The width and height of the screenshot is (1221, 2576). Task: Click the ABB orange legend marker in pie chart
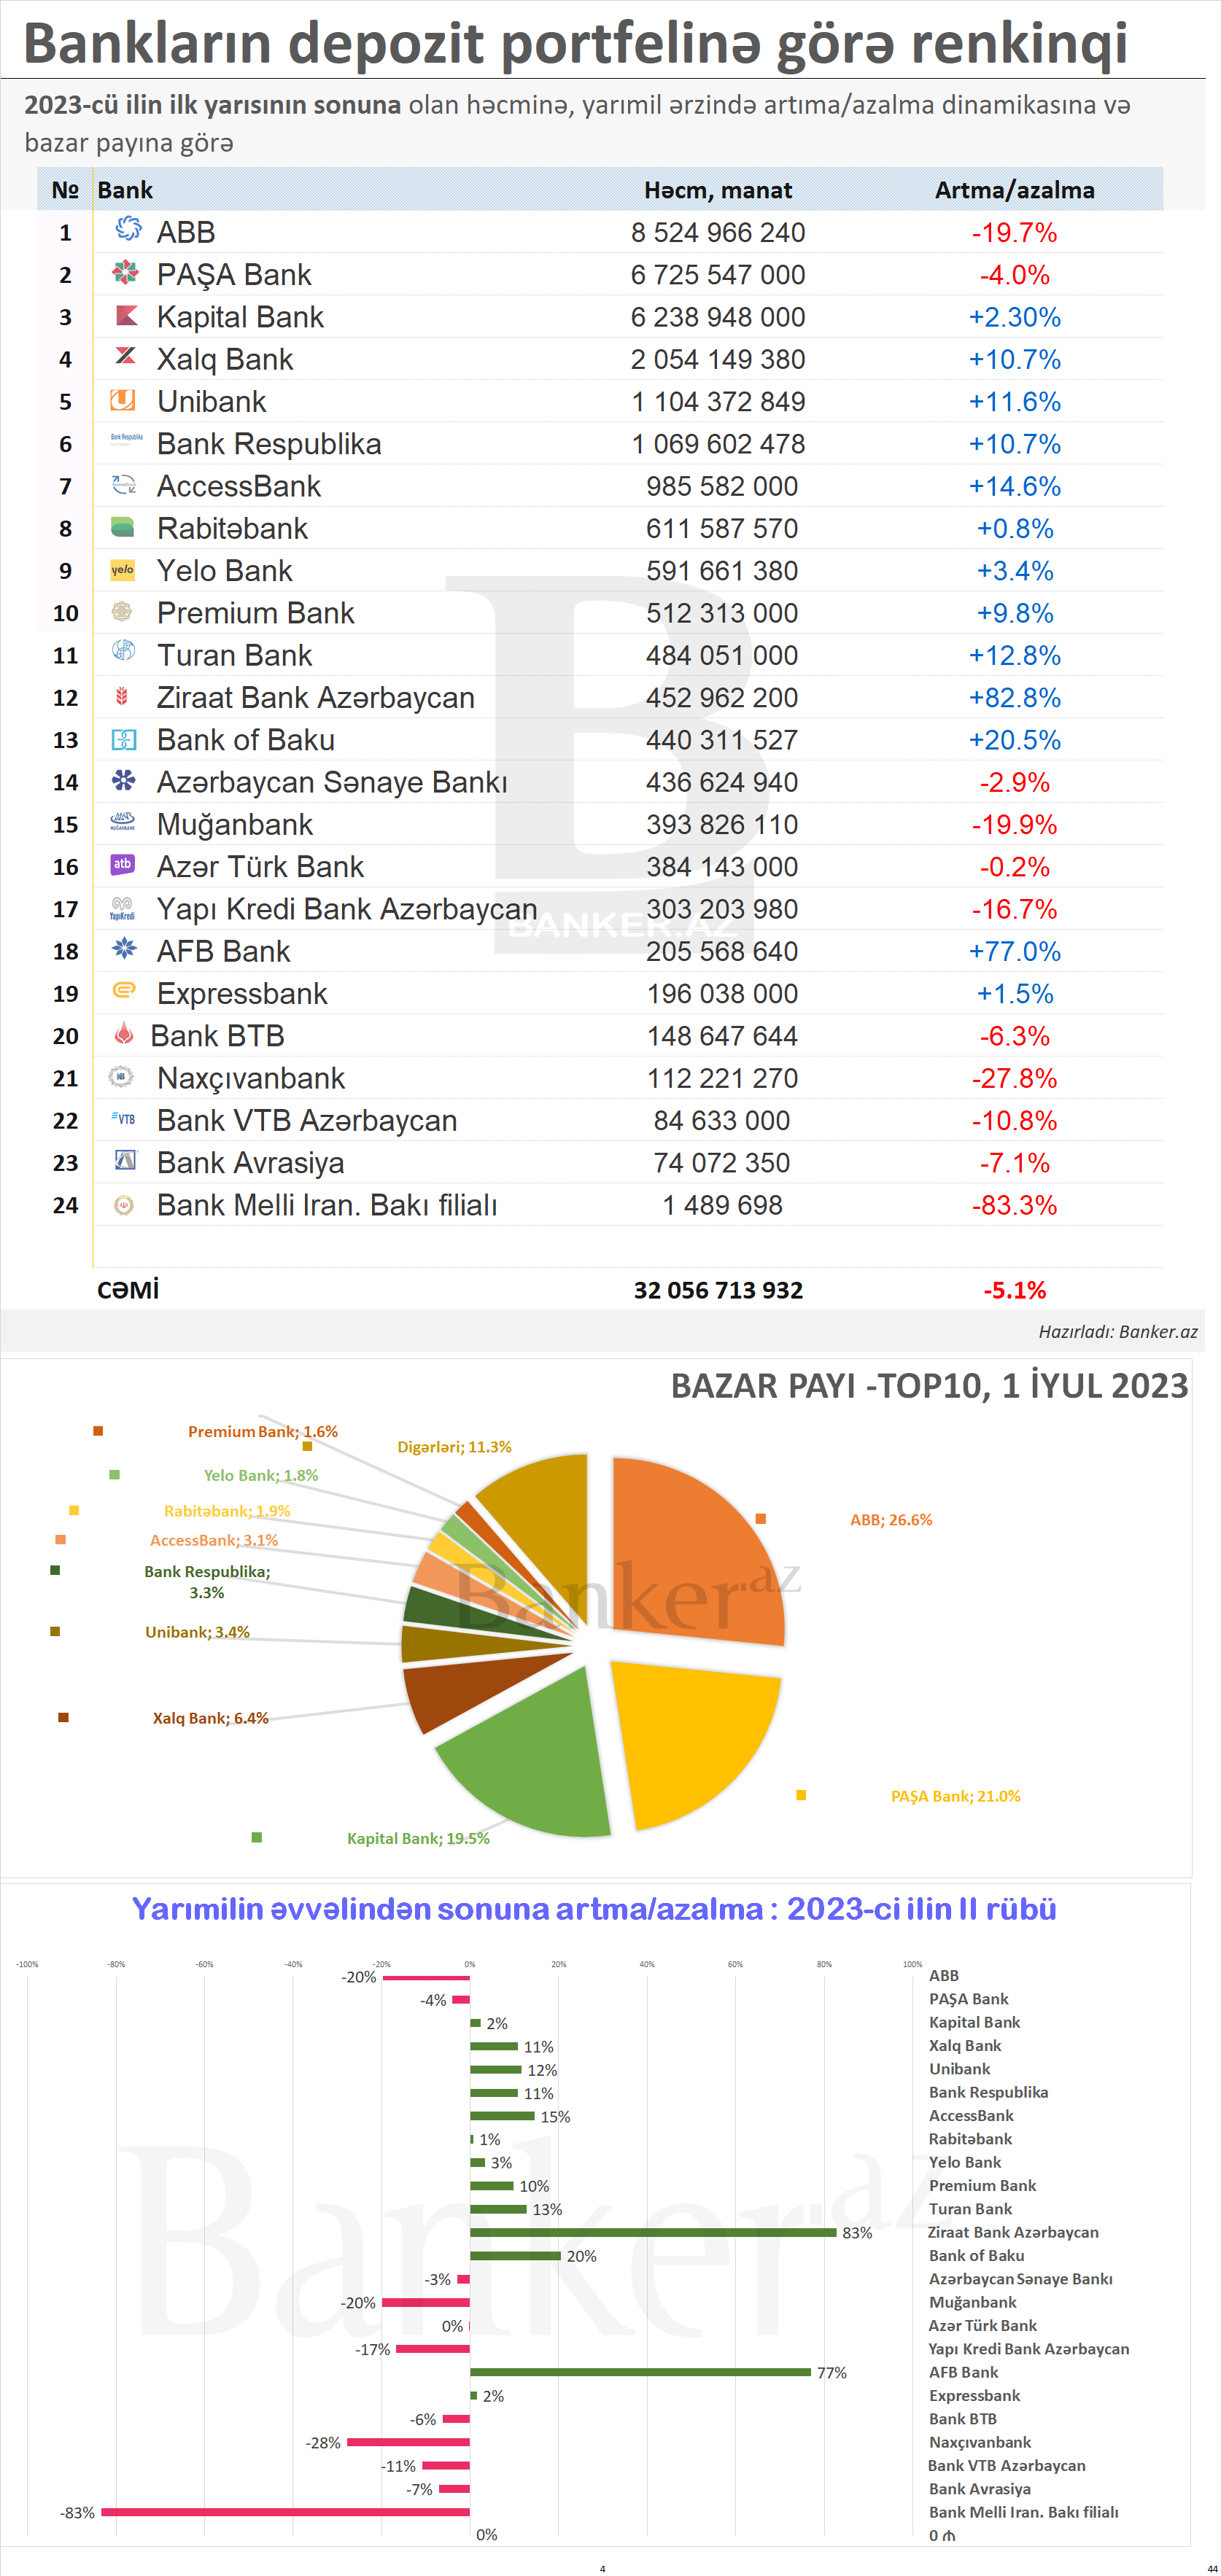pos(761,1519)
